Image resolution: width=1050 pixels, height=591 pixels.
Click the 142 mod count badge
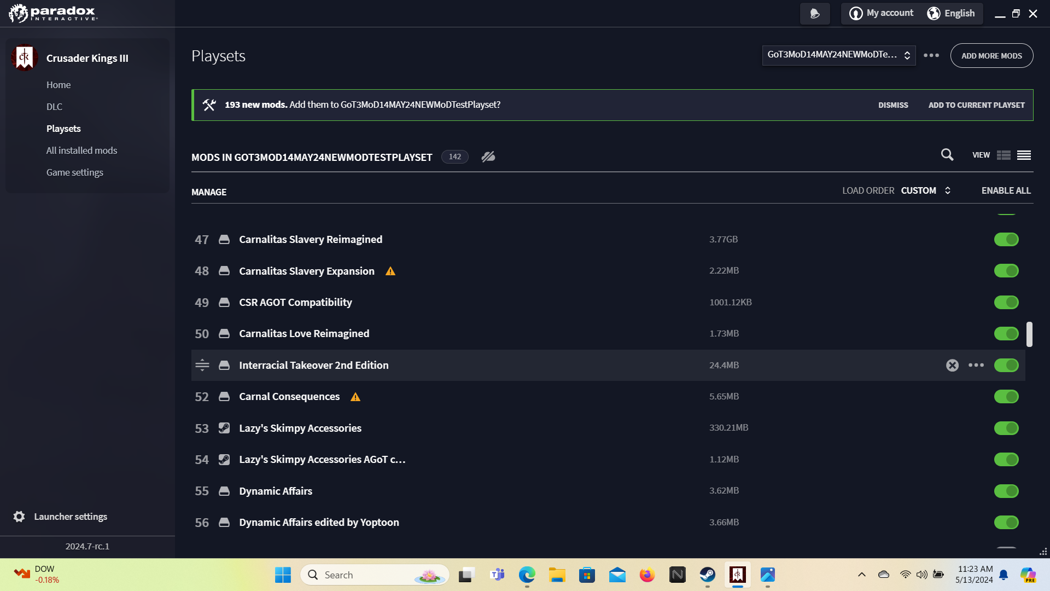[455, 157]
